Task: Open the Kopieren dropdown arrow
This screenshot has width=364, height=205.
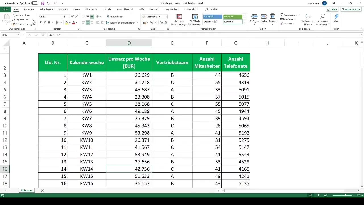Action: (x=27, y=20)
